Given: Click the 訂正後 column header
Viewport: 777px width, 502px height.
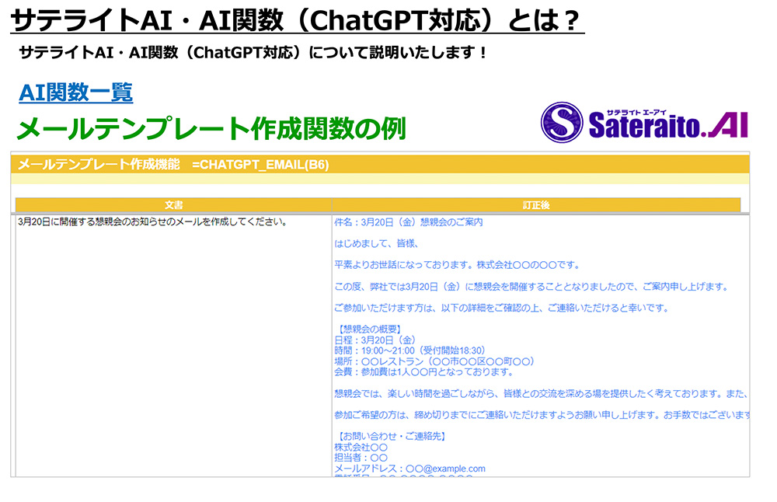Looking at the screenshot, I should pyautogui.click(x=536, y=205).
